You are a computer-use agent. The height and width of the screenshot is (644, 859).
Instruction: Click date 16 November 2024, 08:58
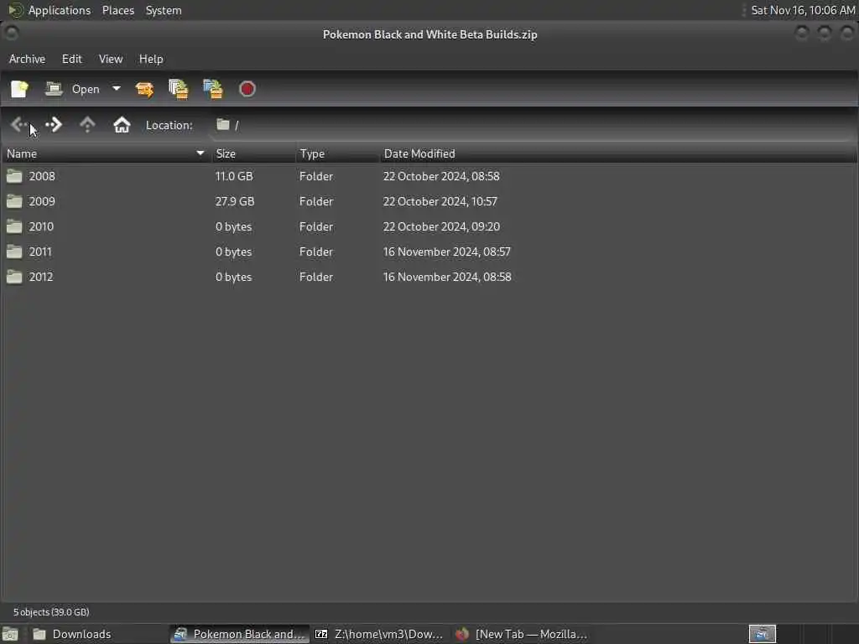click(447, 277)
